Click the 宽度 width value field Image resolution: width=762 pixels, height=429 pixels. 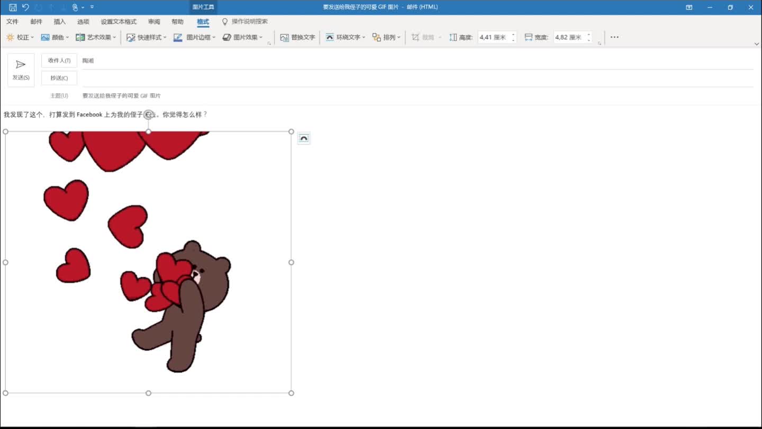[x=569, y=38]
